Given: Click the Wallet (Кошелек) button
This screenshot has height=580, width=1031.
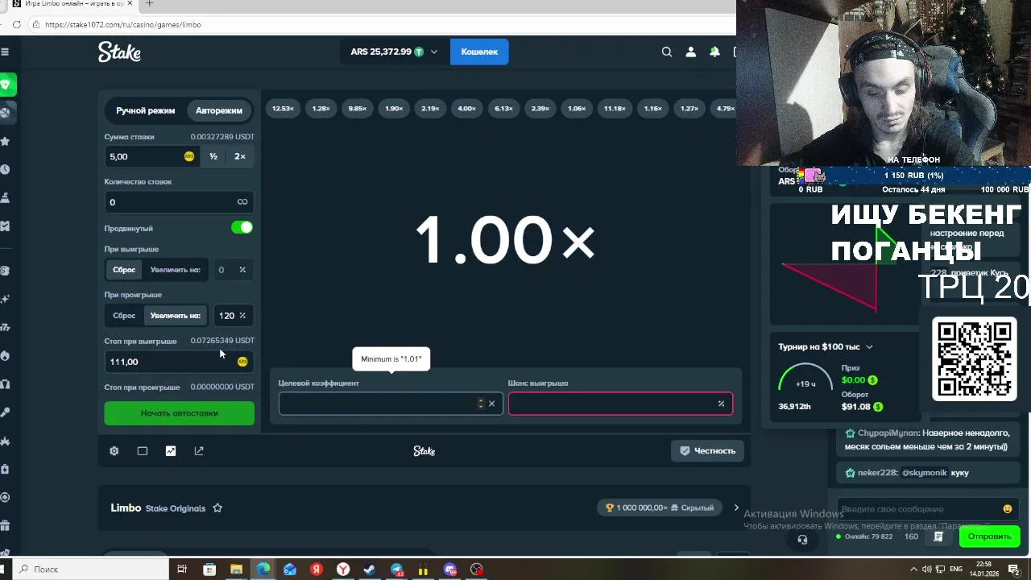Looking at the screenshot, I should [x=479, y=52].
